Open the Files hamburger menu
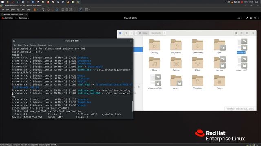Viewport: 261px width, 146px height. pyautogui.click(x=247, y=33)
